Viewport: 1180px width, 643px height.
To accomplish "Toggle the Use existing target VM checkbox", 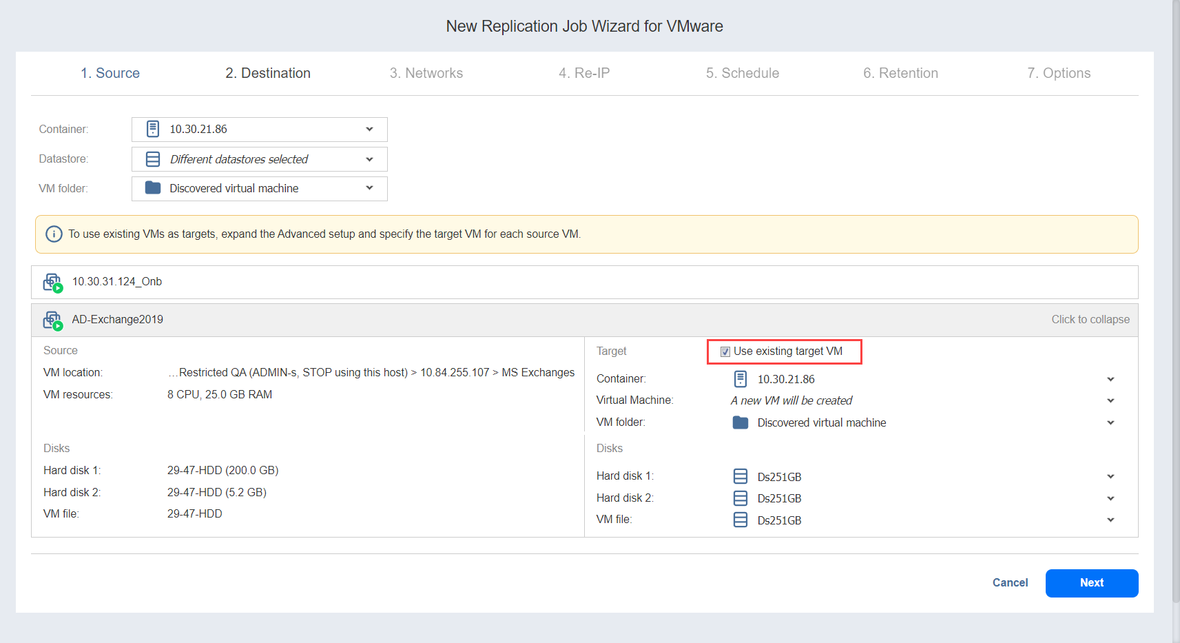I will click(x=725, y=351).
